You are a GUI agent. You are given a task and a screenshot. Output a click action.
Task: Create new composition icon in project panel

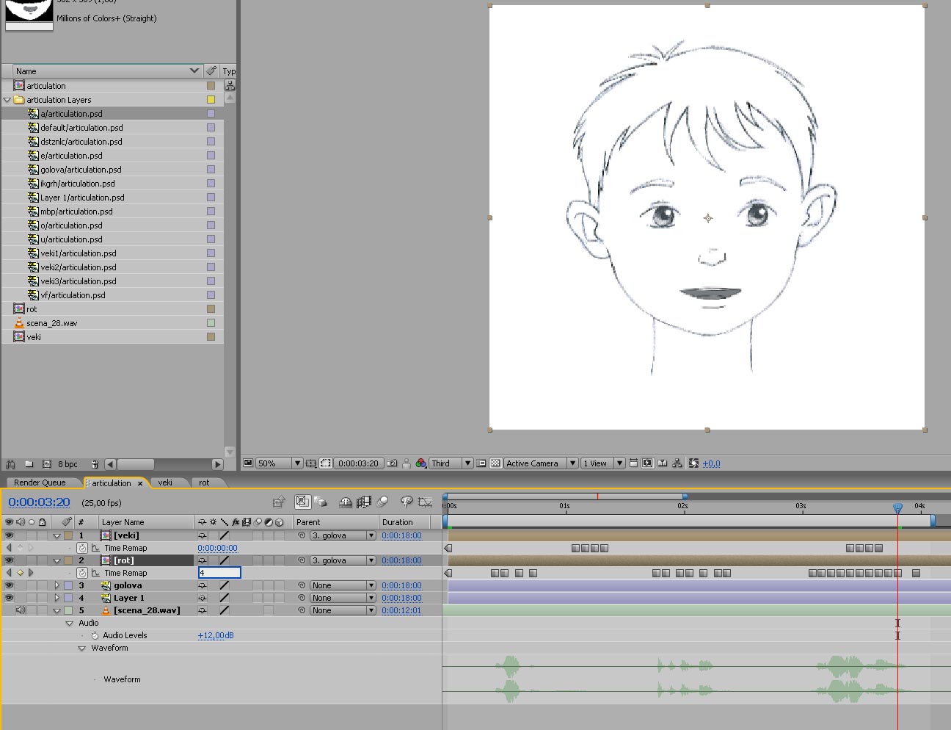pos(47,464)
